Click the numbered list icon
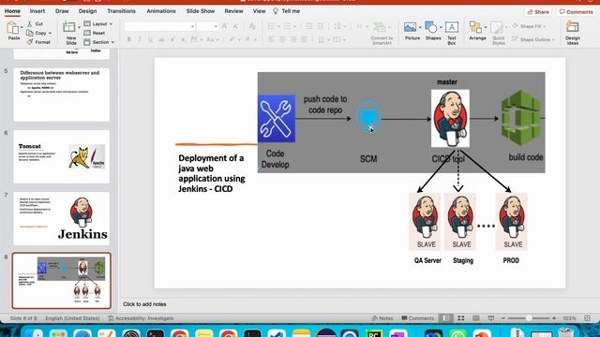The image size is (600, 337). (287, 26)
